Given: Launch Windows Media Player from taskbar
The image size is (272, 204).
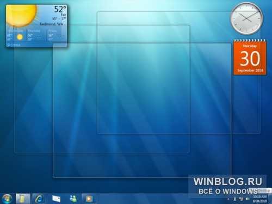Looking at the screenshot, I should [x=89, y=199].
